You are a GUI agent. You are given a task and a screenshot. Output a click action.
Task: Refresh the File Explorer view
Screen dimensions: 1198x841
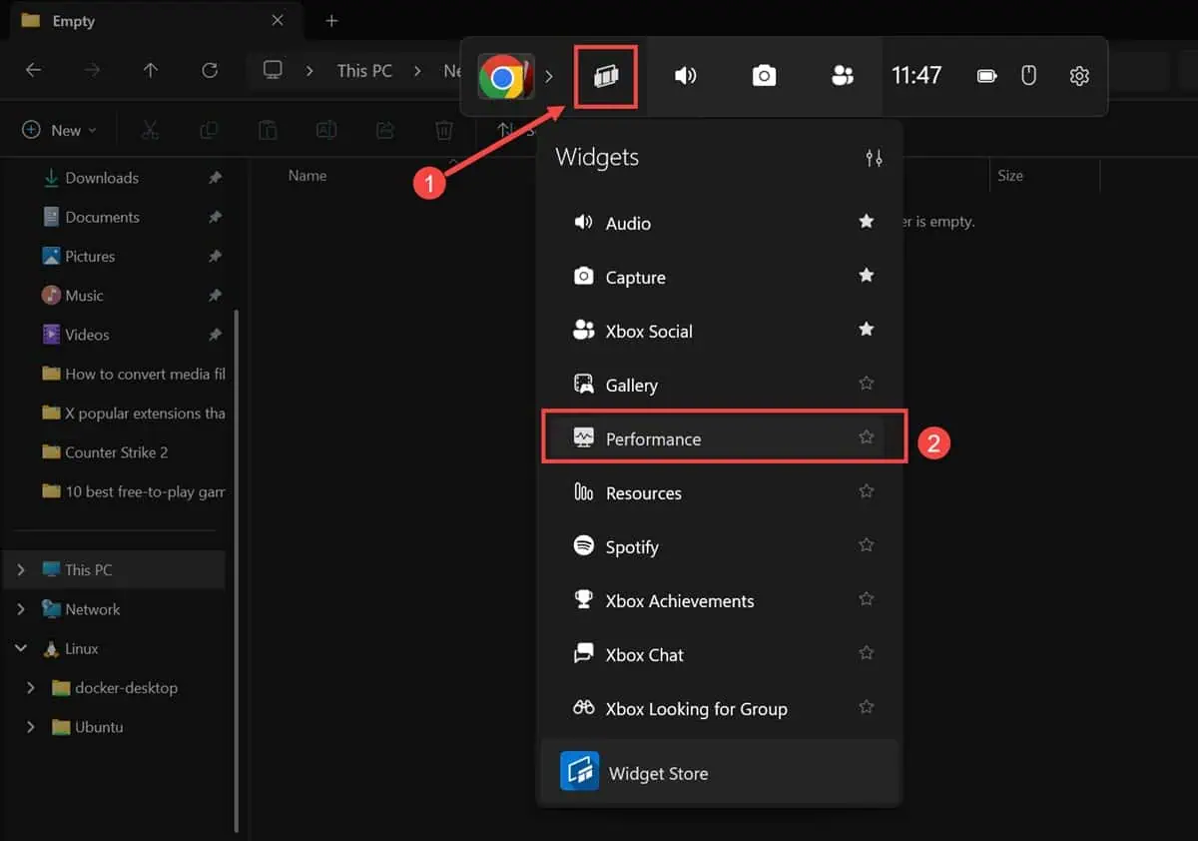tap(209, 70)
